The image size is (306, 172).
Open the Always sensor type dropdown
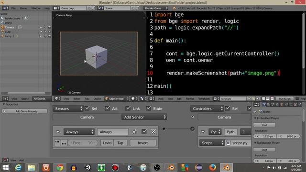coord(79,132)
